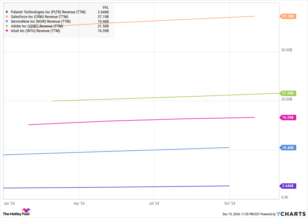Select the ServiceNow Inc (NOW) Revenue label
This screenshot has height=218, width=308.
coord(40,22)
